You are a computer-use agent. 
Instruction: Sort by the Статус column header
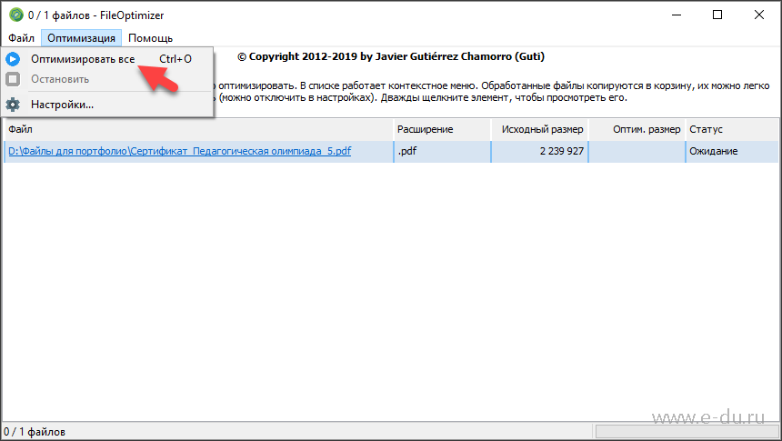click(x=732, y=129)
